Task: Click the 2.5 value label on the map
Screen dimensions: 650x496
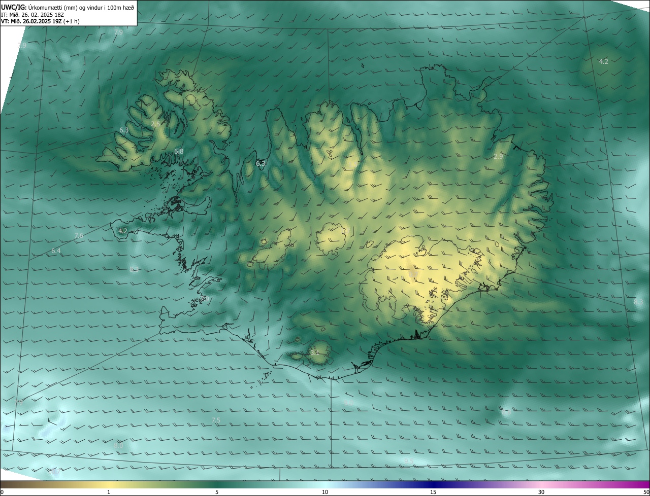Action: click(x=156, y=124)
